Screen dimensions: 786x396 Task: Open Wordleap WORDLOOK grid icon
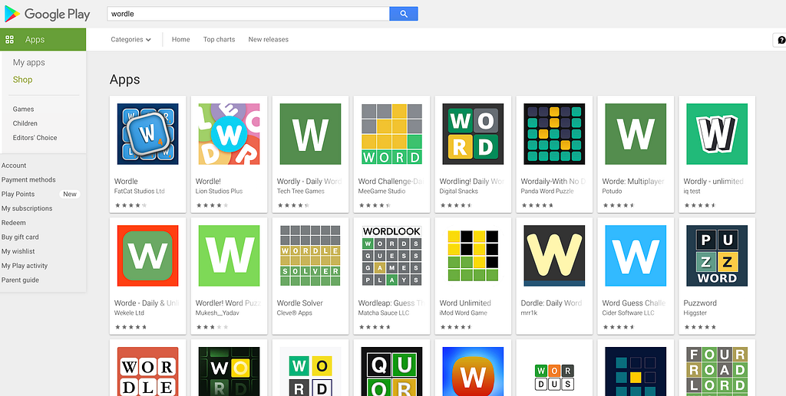click(x=391, y=256)
